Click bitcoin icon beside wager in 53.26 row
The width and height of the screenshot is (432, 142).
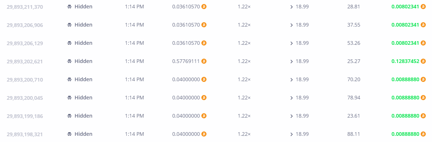[204, 43]
